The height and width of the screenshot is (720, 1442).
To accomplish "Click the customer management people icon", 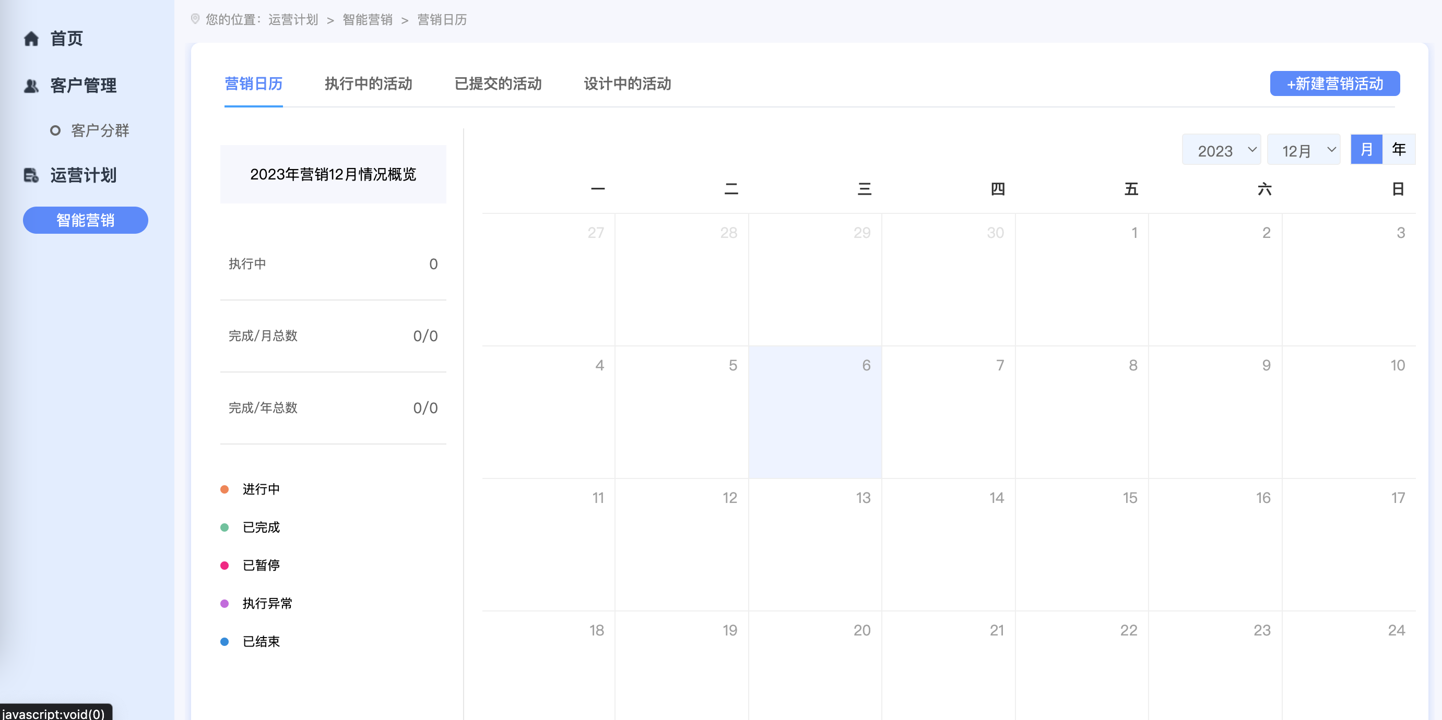I will 31,86.
